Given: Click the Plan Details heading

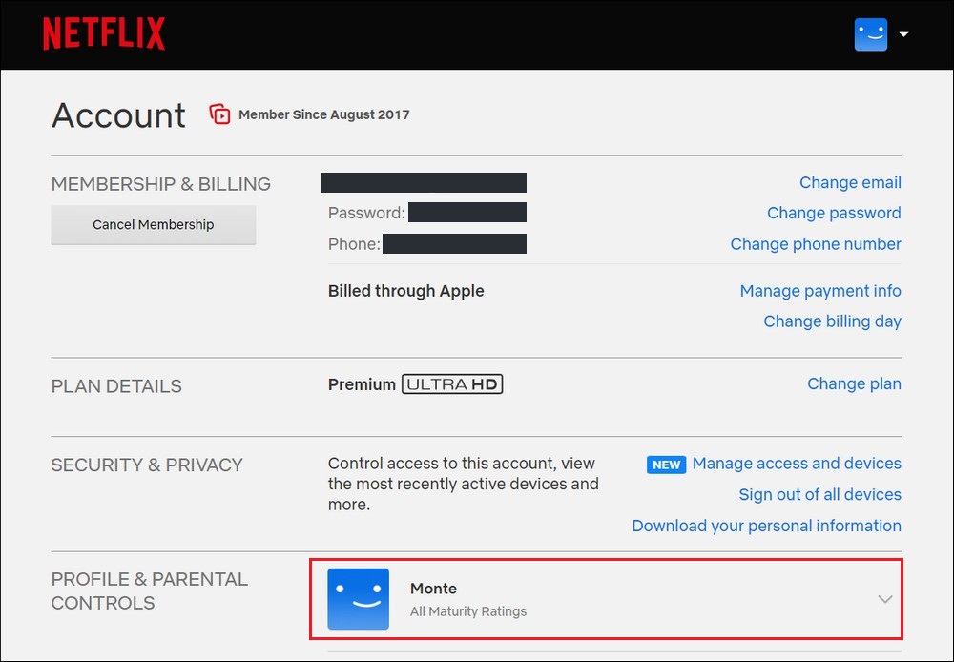Looking at the screenshot, I should point(116,386).
